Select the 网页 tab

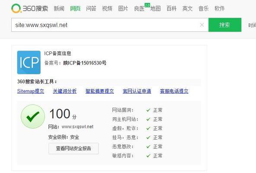tap(75, 9)
